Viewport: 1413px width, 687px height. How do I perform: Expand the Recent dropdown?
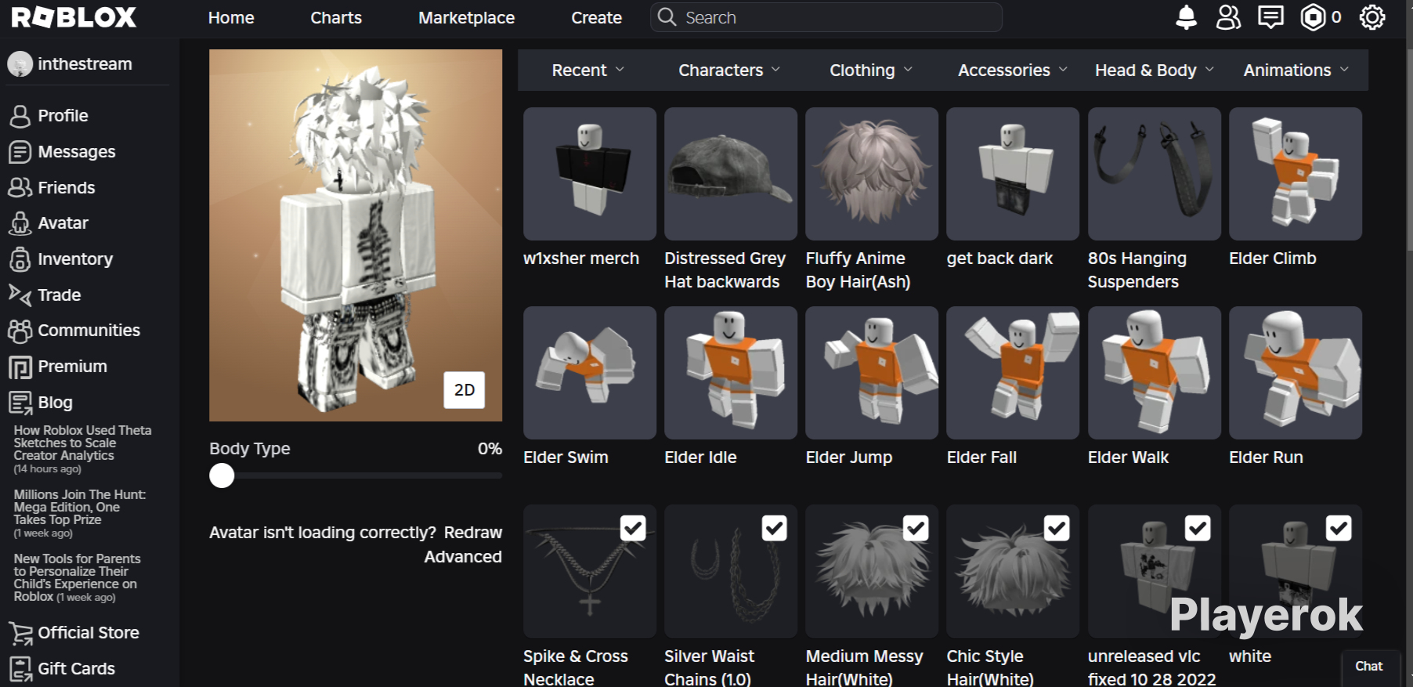point(588,71)
